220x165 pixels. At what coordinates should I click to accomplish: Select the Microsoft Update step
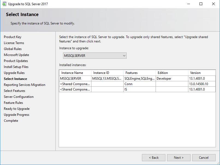coord(16,55)
